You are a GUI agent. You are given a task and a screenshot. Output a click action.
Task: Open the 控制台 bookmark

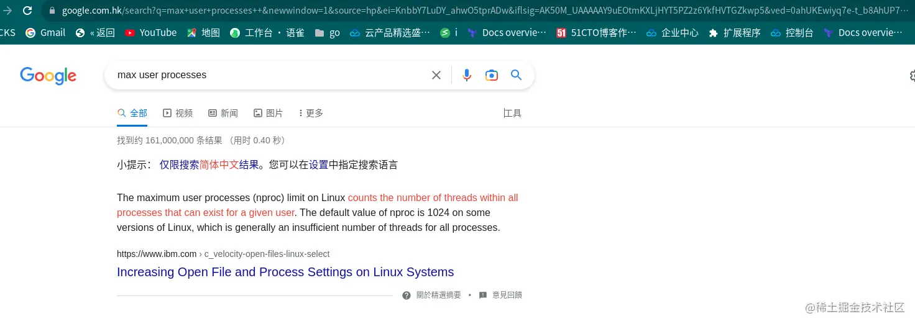791,33
